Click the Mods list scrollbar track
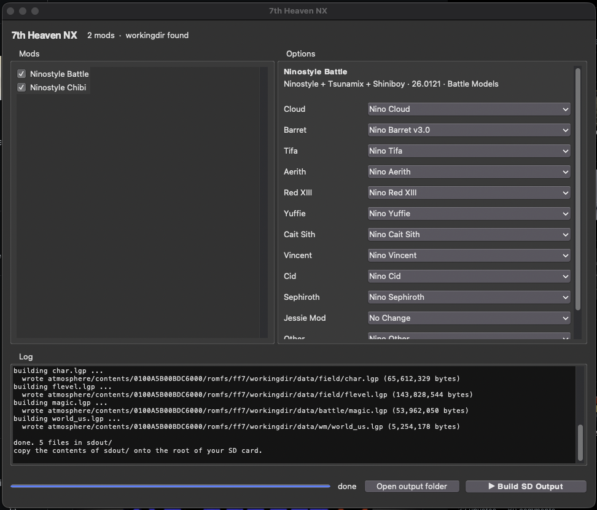 click(263, 203)
